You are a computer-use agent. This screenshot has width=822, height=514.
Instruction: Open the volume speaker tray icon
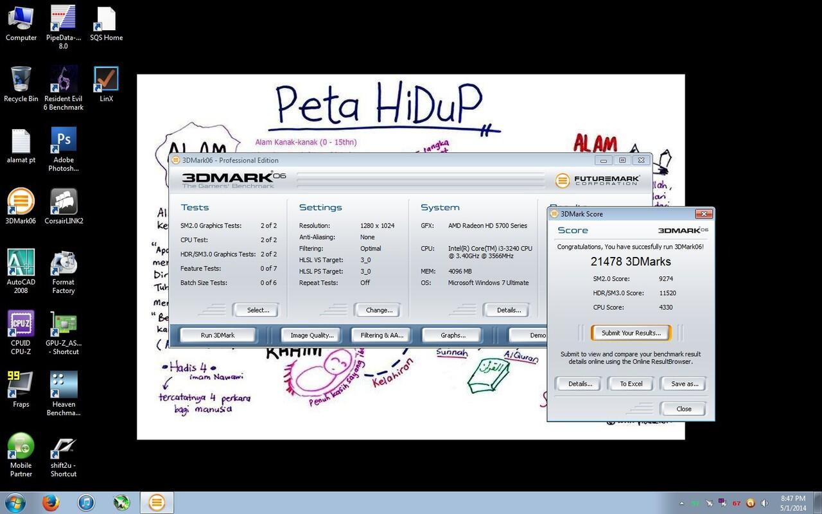(x=764, y=503)
